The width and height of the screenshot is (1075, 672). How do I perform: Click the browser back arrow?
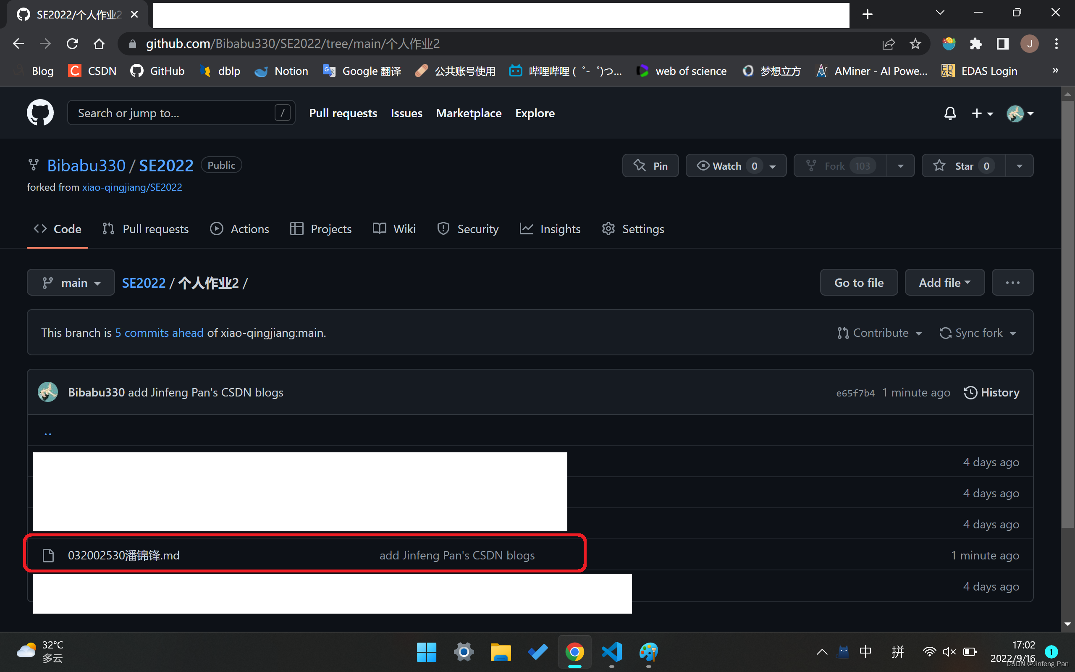[x=18, y=44]
